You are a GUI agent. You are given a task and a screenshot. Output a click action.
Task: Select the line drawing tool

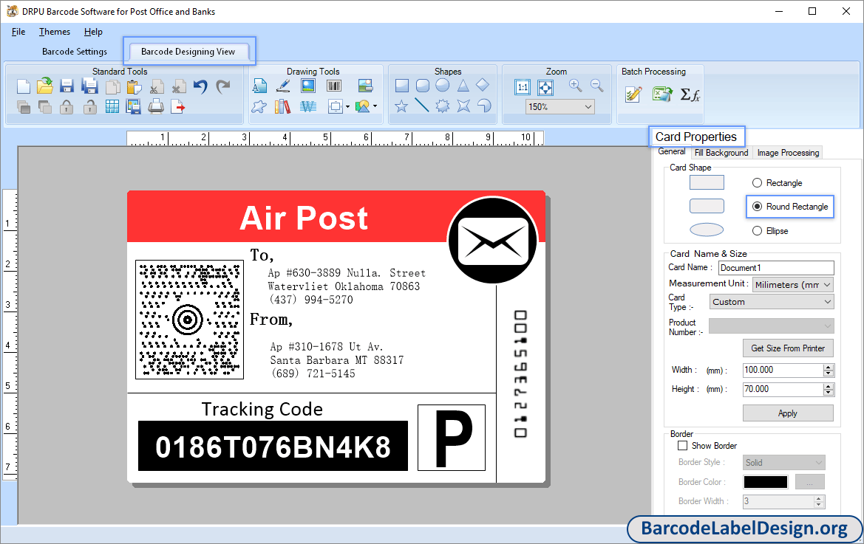click(422, 105)
